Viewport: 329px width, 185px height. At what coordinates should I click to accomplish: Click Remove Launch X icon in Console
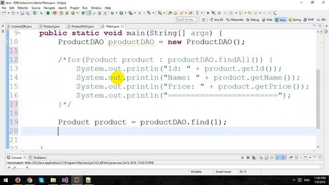(x=248, y=158)
